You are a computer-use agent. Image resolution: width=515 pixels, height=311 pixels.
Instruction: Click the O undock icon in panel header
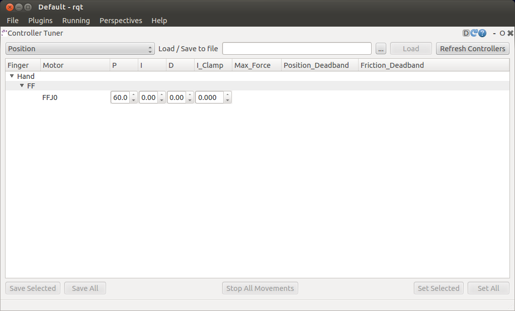502,33
